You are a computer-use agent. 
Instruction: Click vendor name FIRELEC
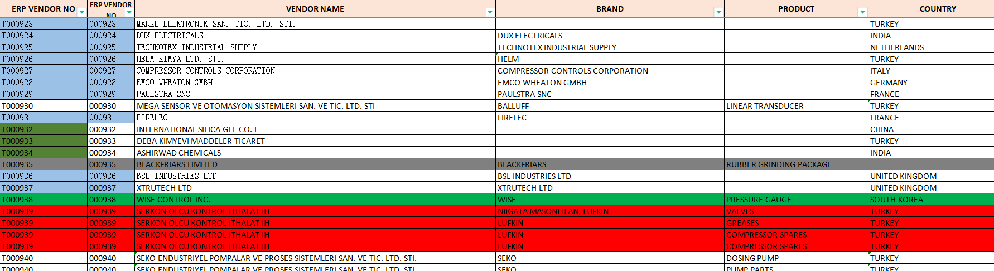[315, 118]
